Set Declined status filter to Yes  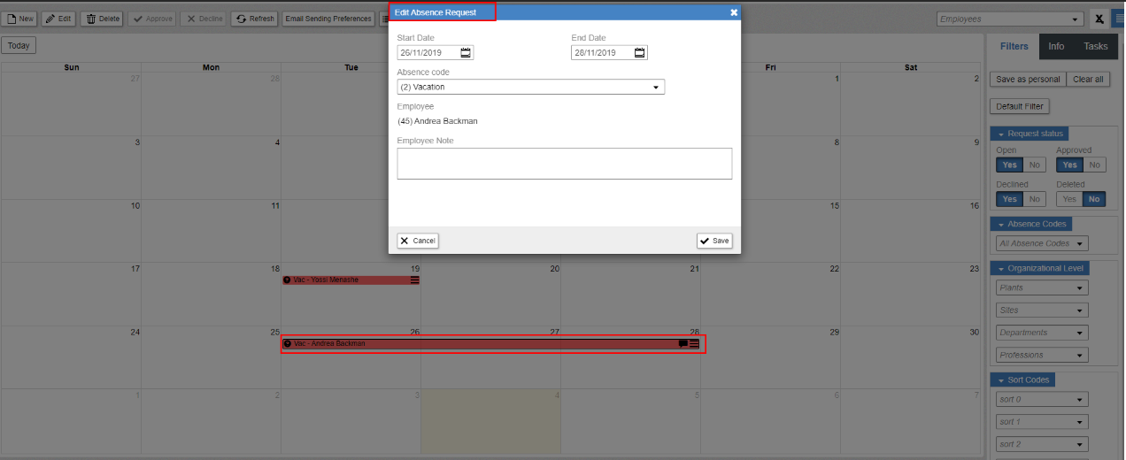tap(1009, 199)
